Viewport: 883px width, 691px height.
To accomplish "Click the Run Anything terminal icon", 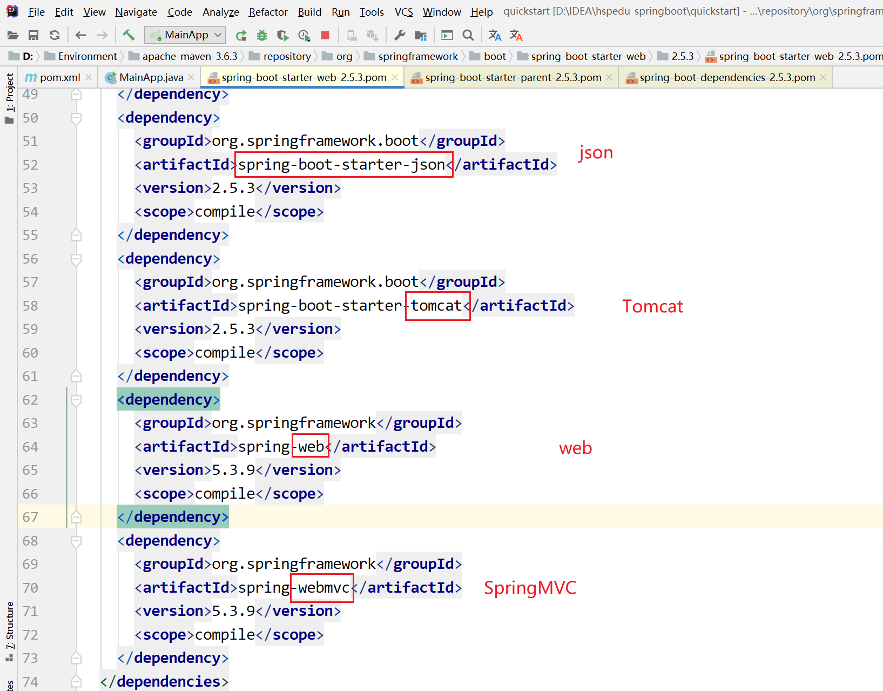I will click(x=447, y=36).
